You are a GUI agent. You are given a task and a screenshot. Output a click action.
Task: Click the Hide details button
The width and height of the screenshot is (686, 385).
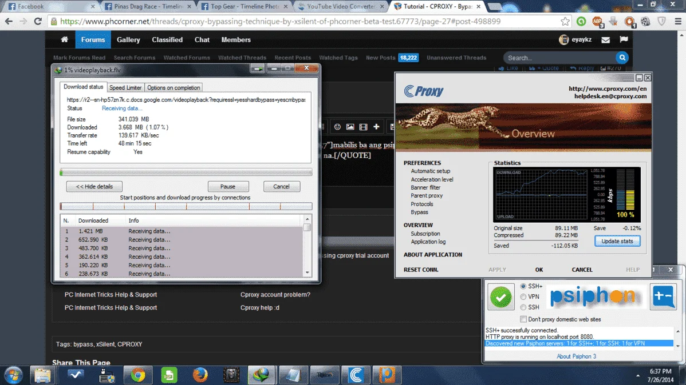point(94,186)
